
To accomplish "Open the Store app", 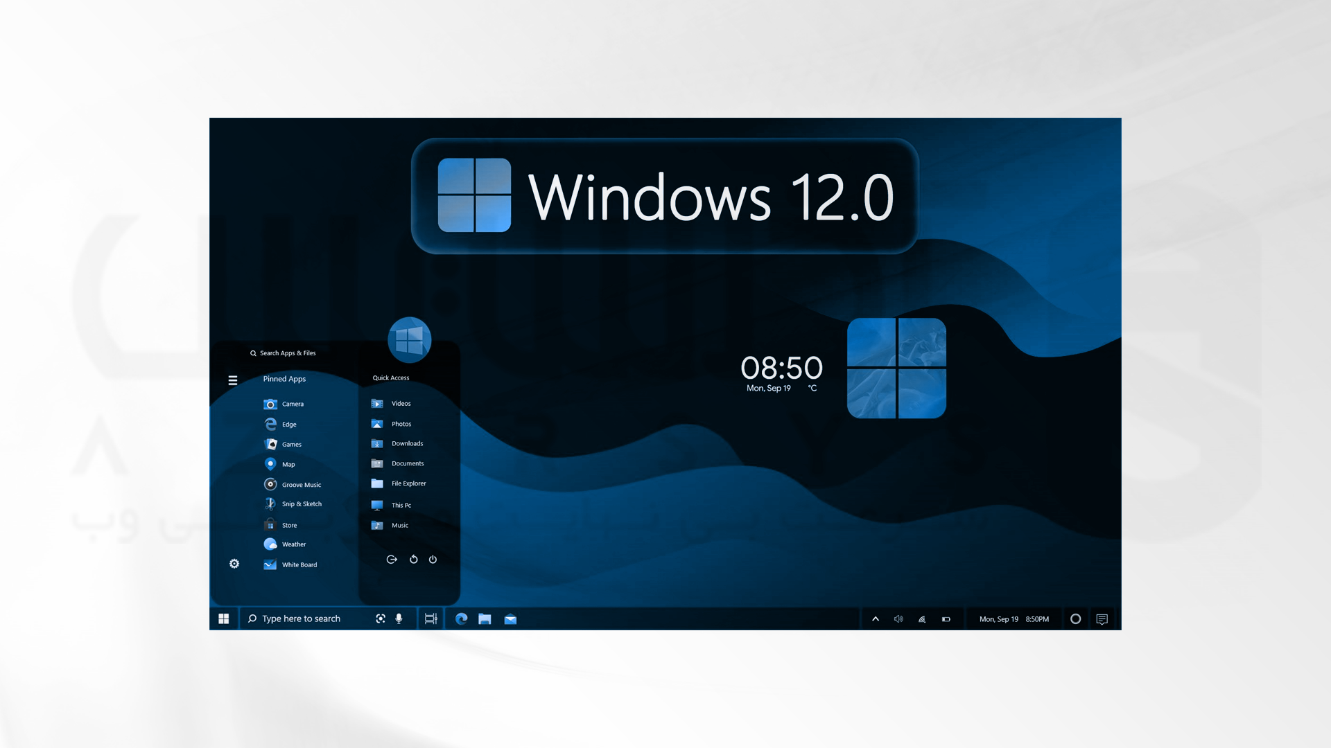I will click(x=280, y=525).
